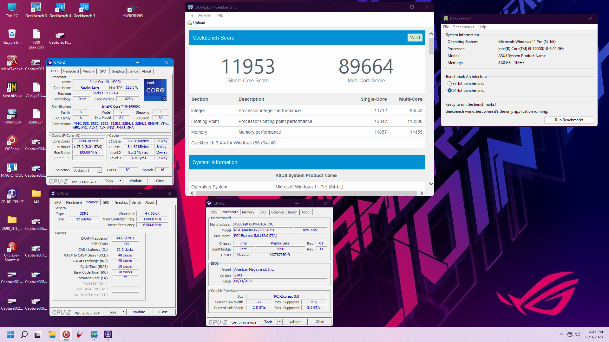Click Close in the Memory tab CPU-Z window

163,312
